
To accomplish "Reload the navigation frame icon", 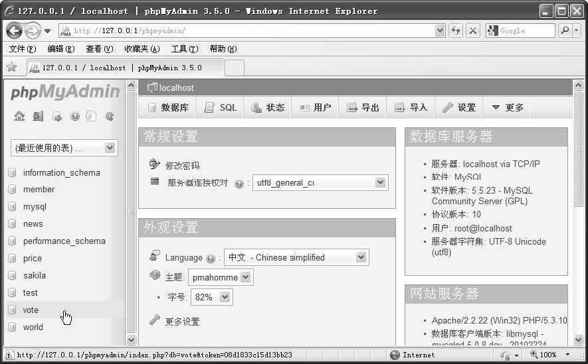I will tap(110, 116).
